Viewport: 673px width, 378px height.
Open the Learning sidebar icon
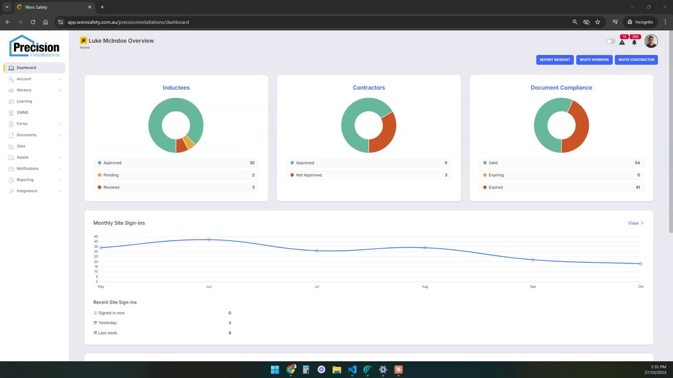pyautogui.click(x=11, y=101)
